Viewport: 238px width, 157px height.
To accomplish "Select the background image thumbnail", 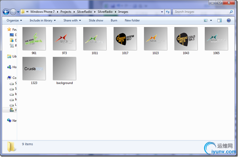I will pos(65,68).
